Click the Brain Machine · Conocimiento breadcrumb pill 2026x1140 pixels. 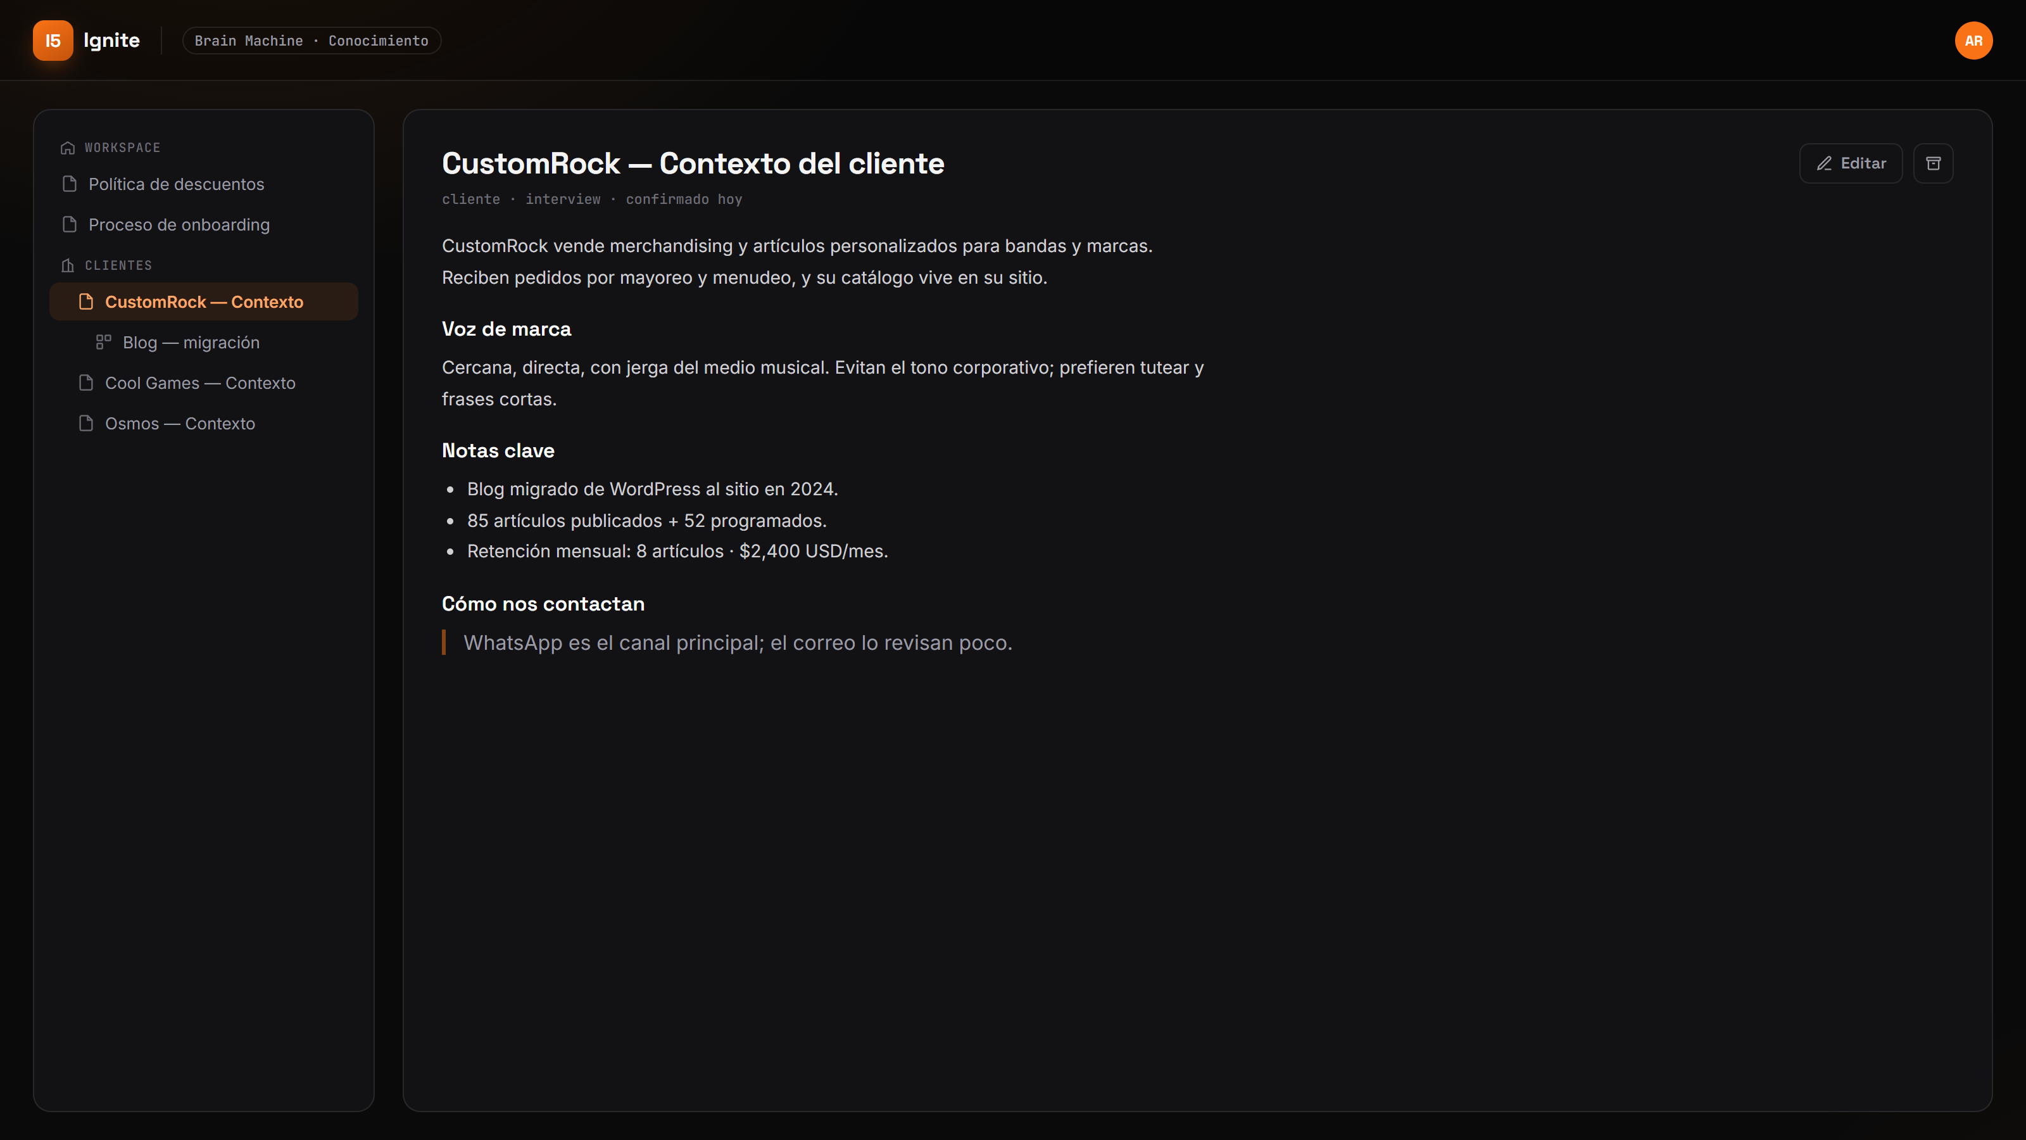tap(311, 40)
